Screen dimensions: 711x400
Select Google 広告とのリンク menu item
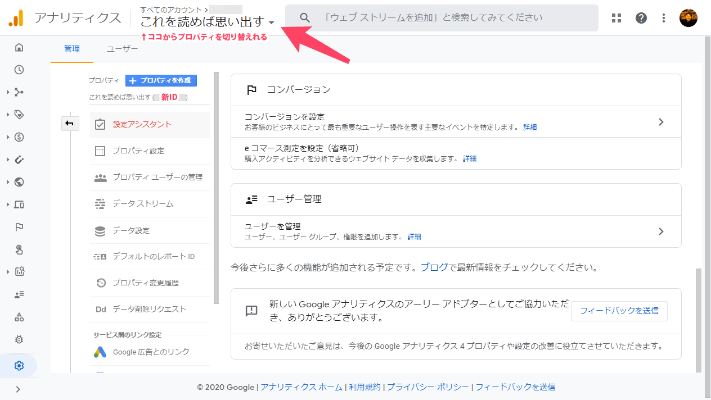pyautogui.click(x=150, y=352)
